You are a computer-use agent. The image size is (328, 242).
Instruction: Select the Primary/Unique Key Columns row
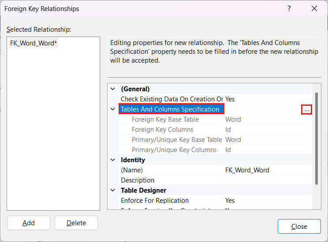click(215, 150)
